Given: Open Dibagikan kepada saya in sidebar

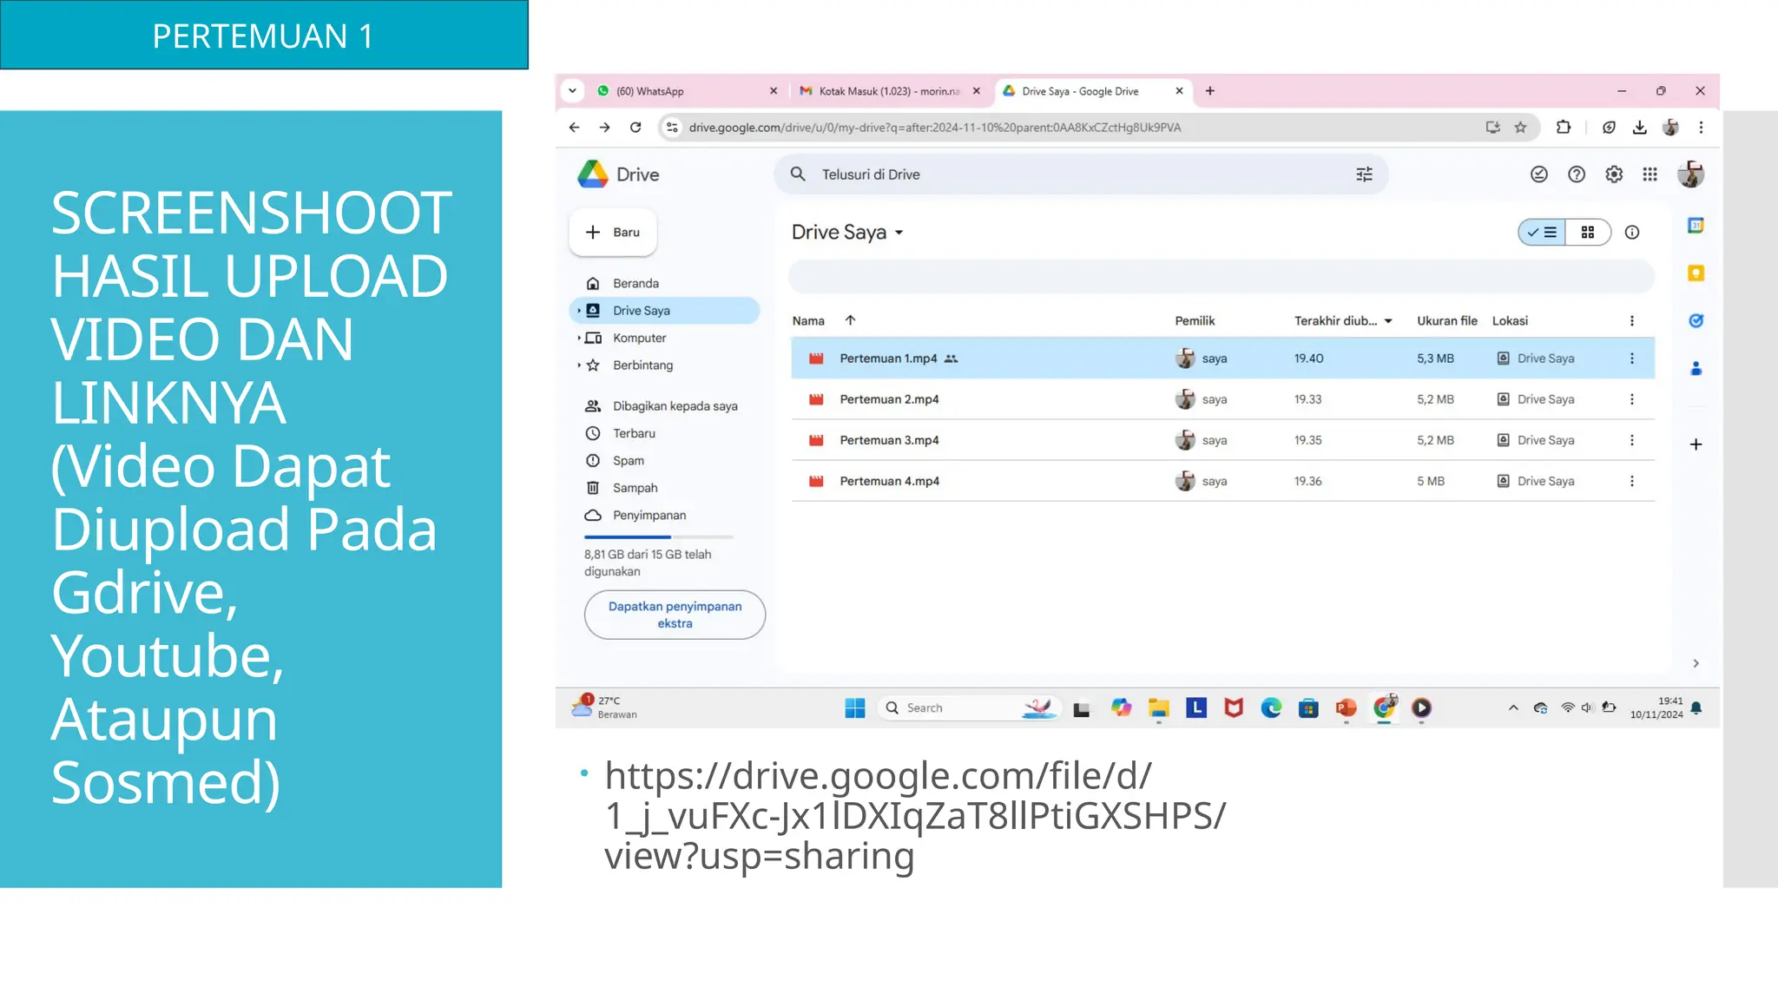Looking at the screenshot, I should click(675, 406).
